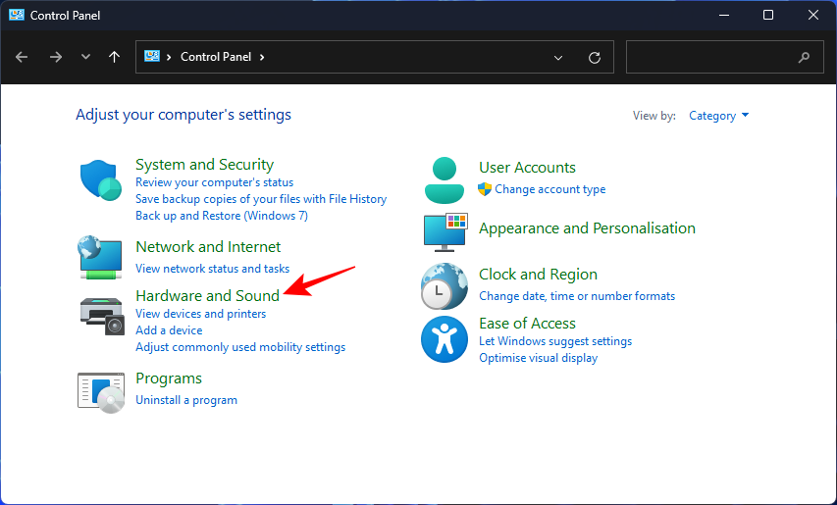This screenshot has width=837, height=505.
Task: Open Hardware and Sound category
Action: click(x=207, y=295)
